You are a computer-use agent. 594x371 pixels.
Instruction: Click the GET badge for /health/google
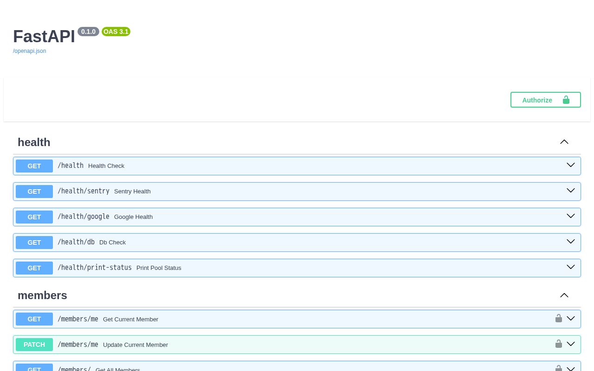point(34,217)
